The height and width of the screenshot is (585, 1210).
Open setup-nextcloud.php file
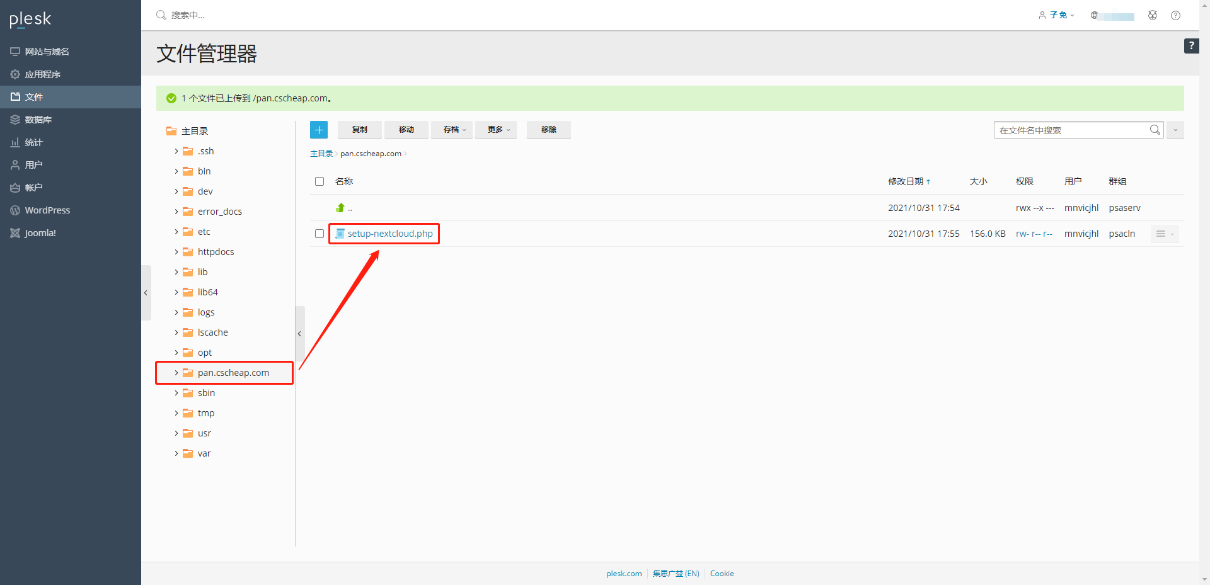[390, 234]
